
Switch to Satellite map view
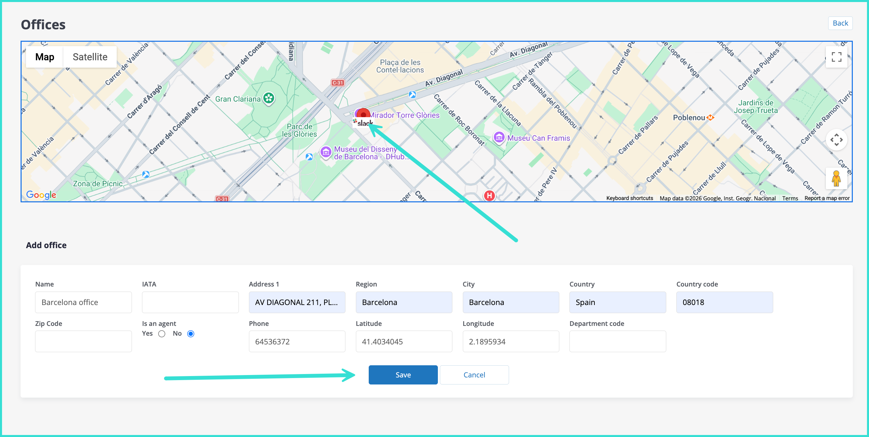pos(90,57)
